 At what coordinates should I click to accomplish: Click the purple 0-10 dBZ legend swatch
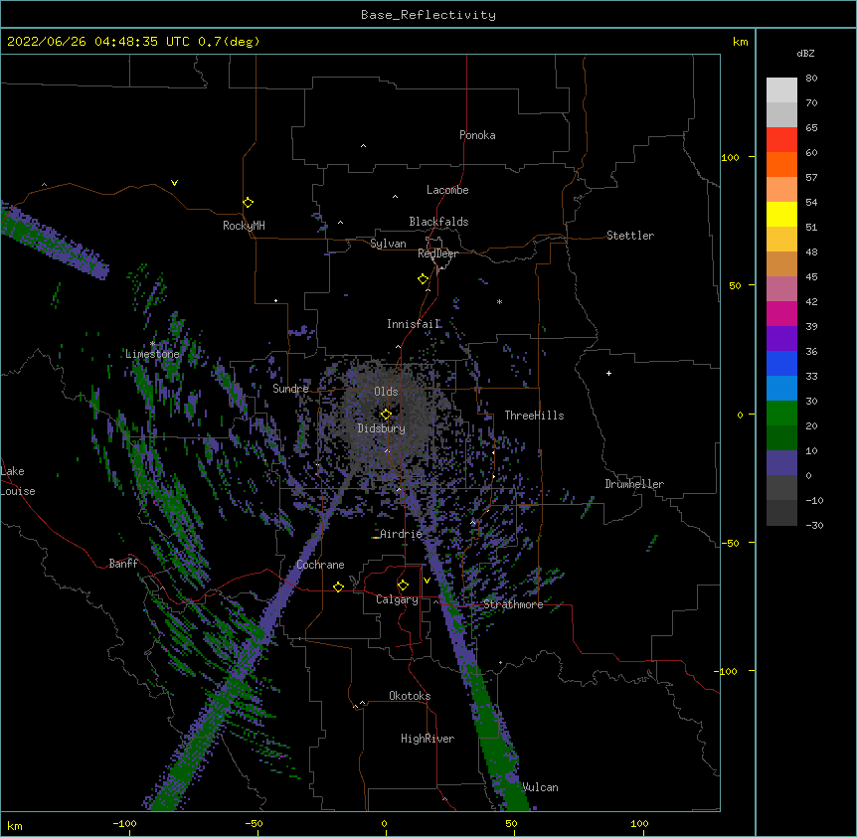coord(781,463)
